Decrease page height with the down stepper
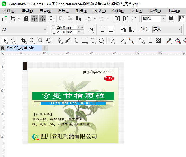Image resolution: width=186 pixels, height=157 pixels. tap(79, 32)
